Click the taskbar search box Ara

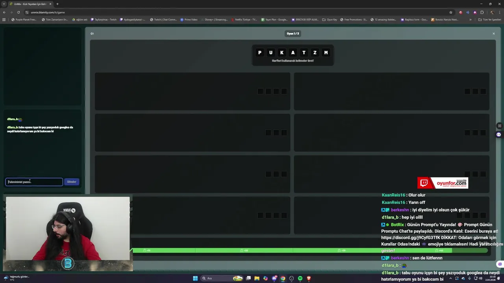222,278
